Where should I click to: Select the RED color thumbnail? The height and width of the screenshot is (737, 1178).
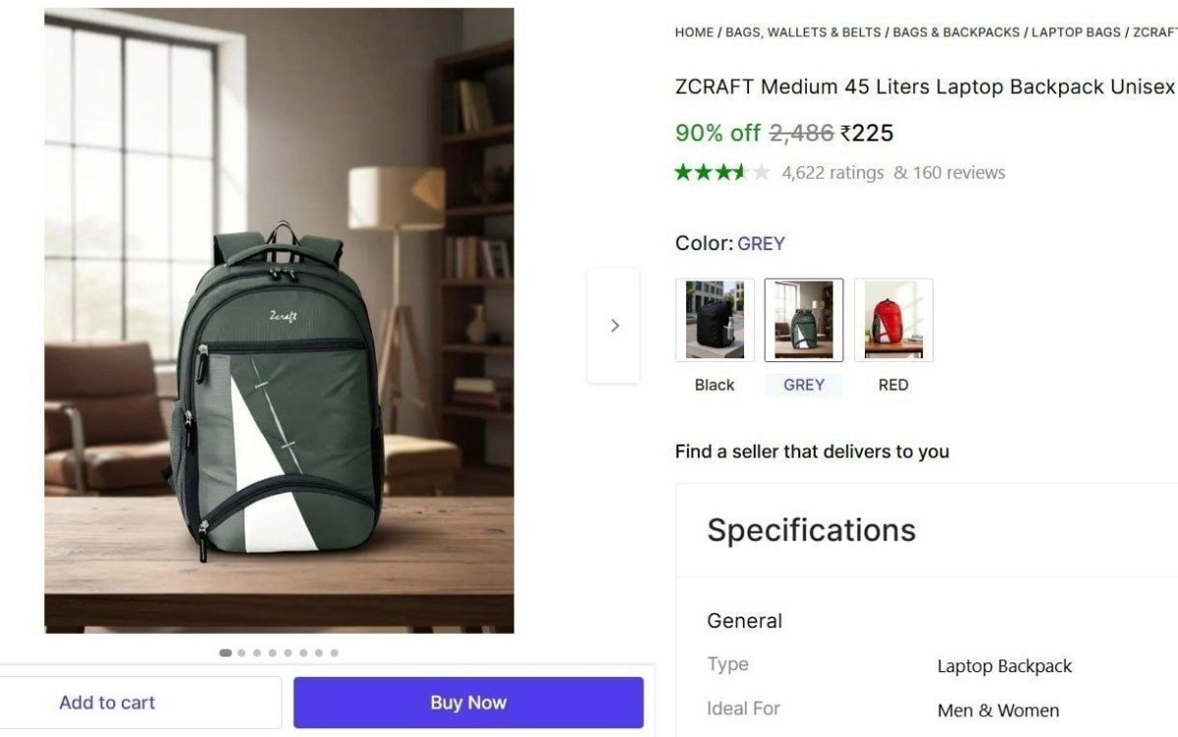(893, 319)
